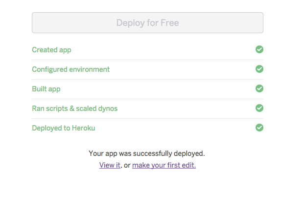Click the checkmark next to Configured environment

[259, 69]
